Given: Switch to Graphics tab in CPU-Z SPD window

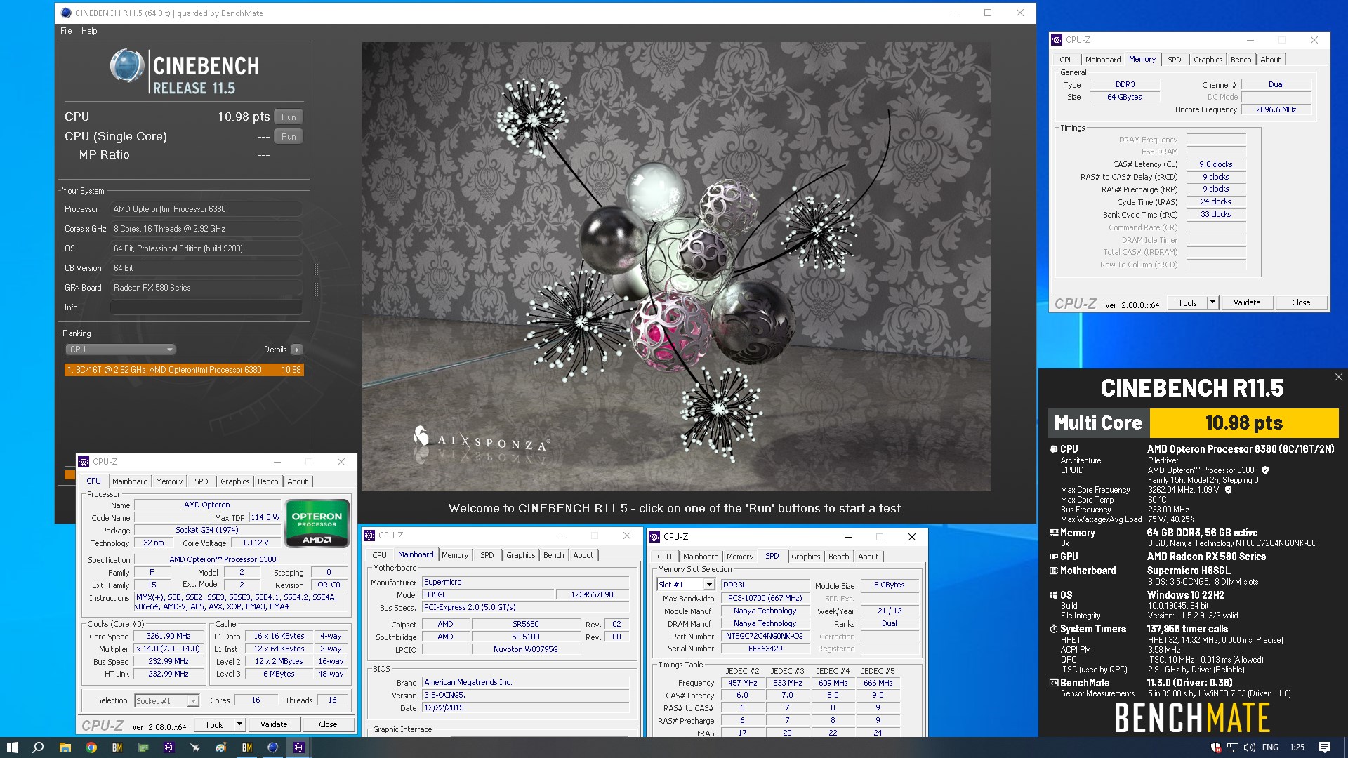Looking at the screenshot, I should point(806,557).
